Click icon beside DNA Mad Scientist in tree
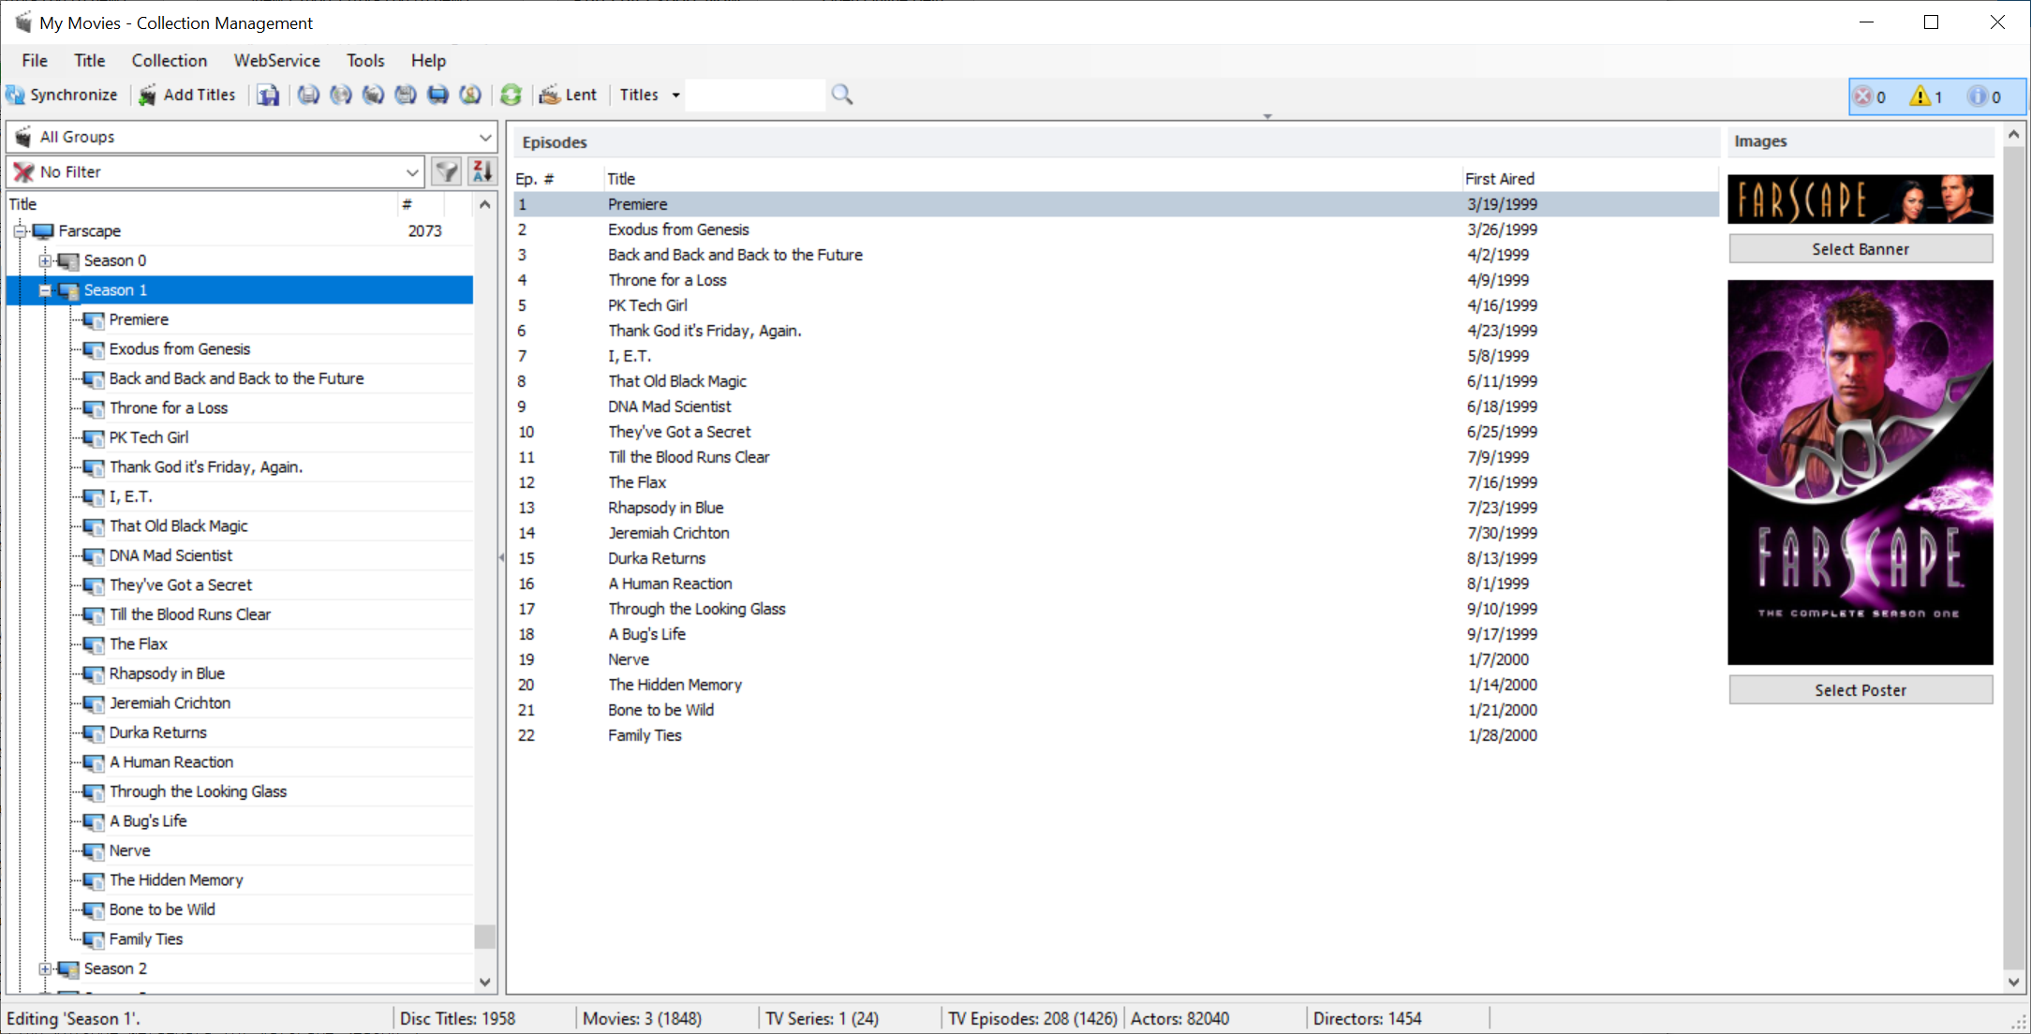The height and width of the screenshot is (1034, 2031). coord(94,556)
